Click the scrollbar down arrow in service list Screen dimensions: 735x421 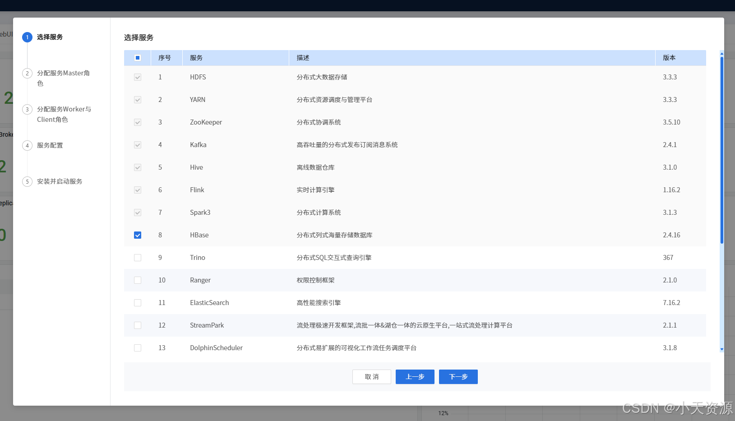pos(721,349)
